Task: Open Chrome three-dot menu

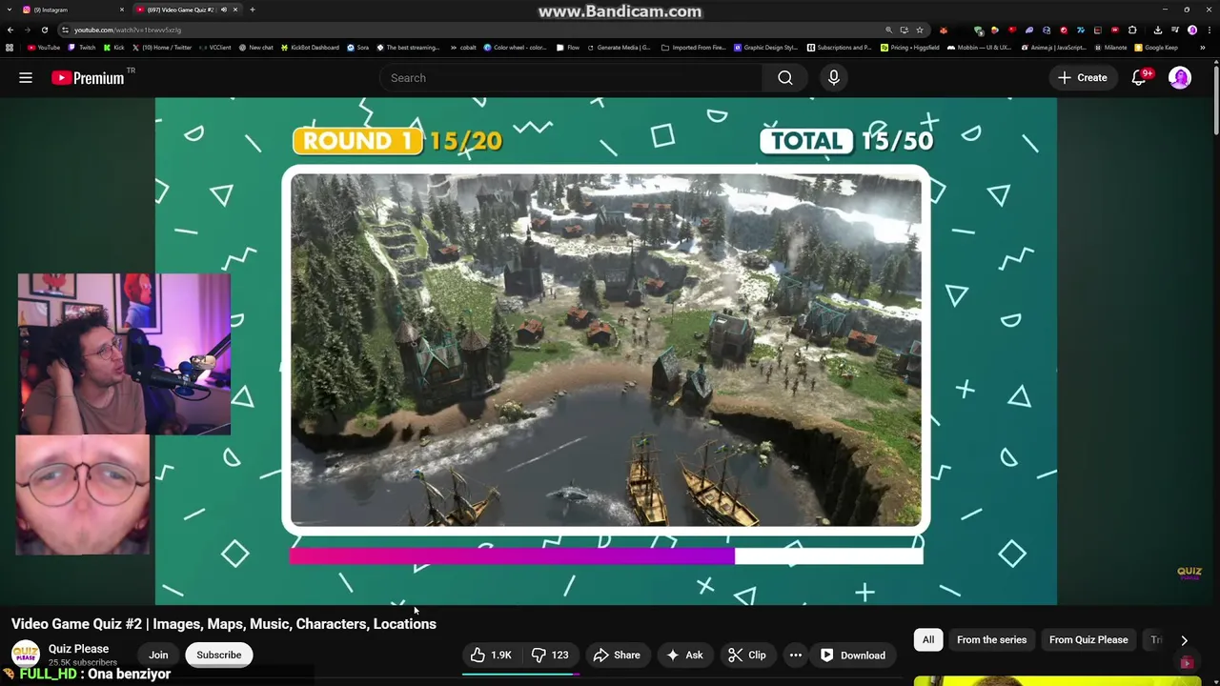Action: (x=1209, y=30)
